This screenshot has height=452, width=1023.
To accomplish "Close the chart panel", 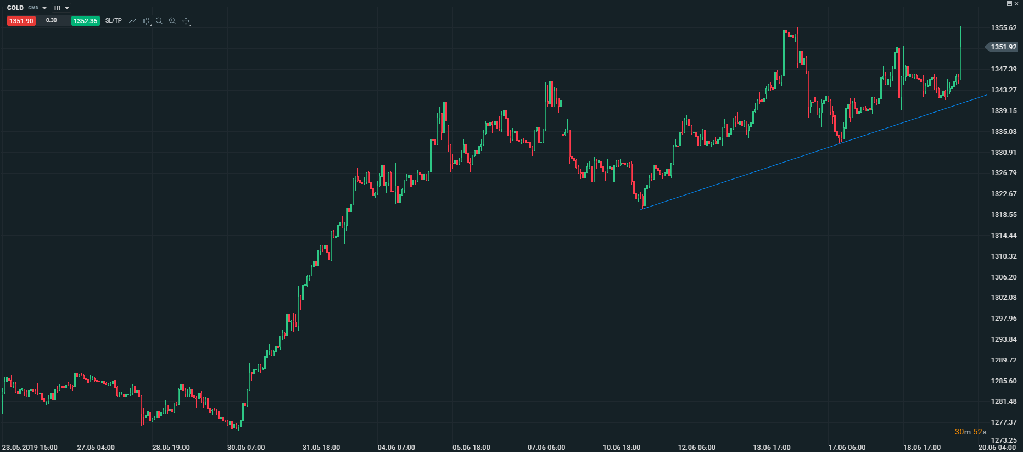I will 1016,4.
